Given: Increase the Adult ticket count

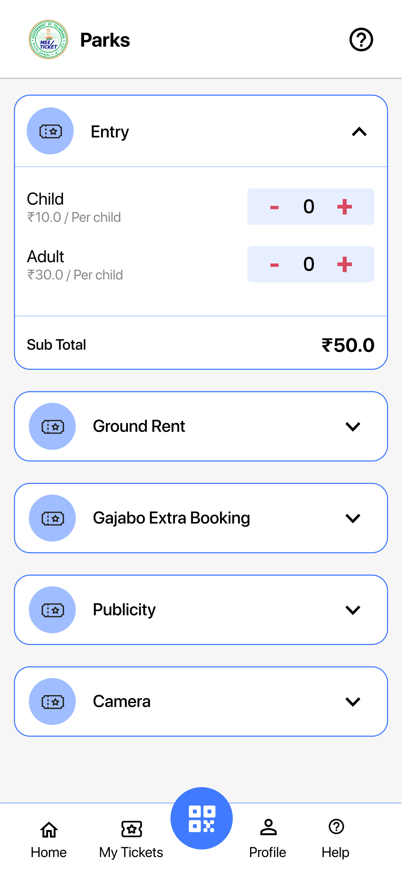Looking at the screenshot, I should tap(344, 264).
